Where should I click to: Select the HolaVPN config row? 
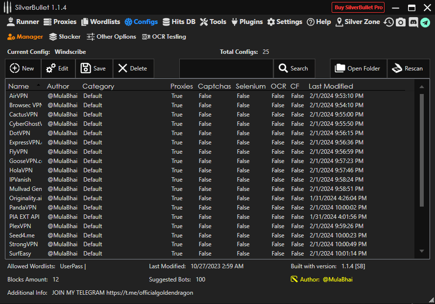(211, 170)
